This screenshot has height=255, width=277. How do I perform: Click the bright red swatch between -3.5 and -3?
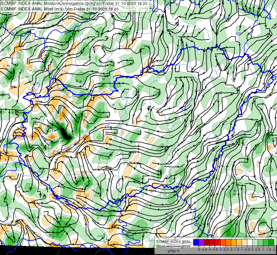(x=218, y=242)
